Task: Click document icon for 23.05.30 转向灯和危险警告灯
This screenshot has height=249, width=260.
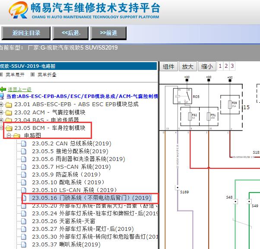Action: point(24,237)
